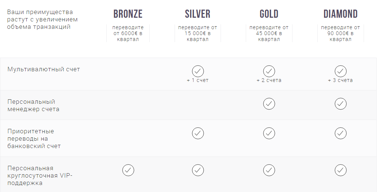Click the Gold priority transfers checkmark
Image resolution: width=377 pixels, height=192 pixels.
pyautogui.click(x=269, y=133)
